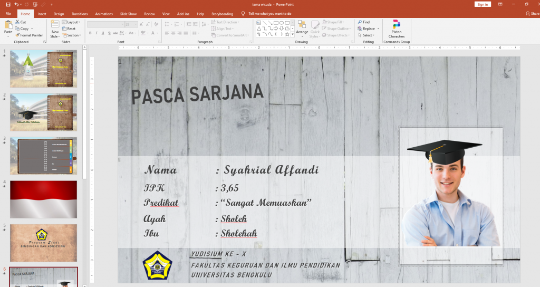Add a New Slide
Viewport: 540px width, 287px height.
55,29
